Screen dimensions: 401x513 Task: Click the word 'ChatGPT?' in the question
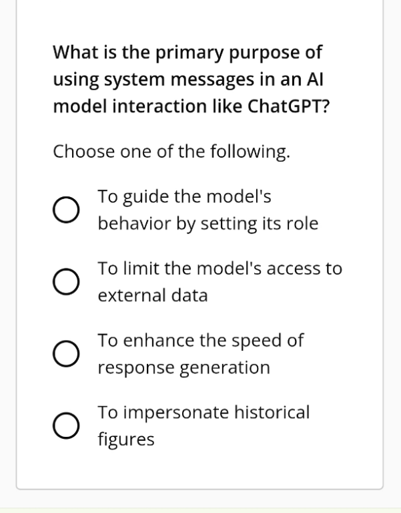(289, 106)
